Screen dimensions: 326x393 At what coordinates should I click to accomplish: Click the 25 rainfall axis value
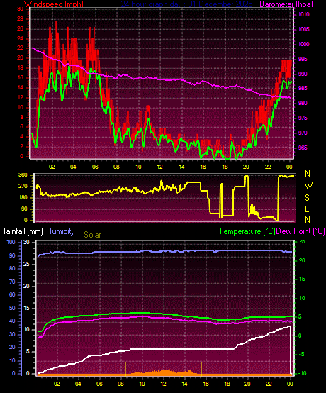point(26,264)
